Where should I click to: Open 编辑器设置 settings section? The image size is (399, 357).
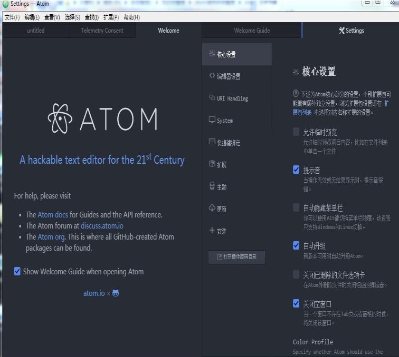pyautogui.click(x=236, y=76)
